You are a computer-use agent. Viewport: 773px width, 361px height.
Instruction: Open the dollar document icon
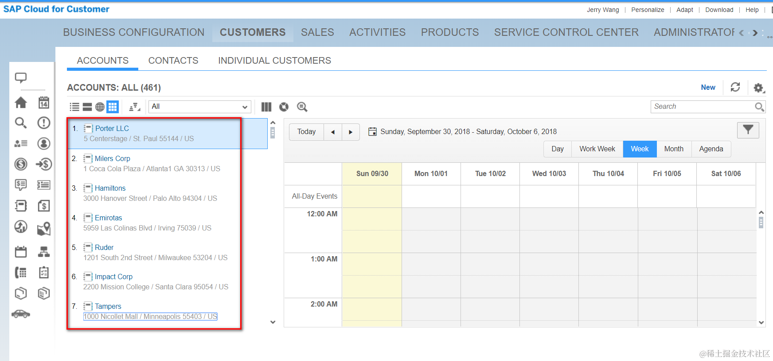tap(43, 205)
